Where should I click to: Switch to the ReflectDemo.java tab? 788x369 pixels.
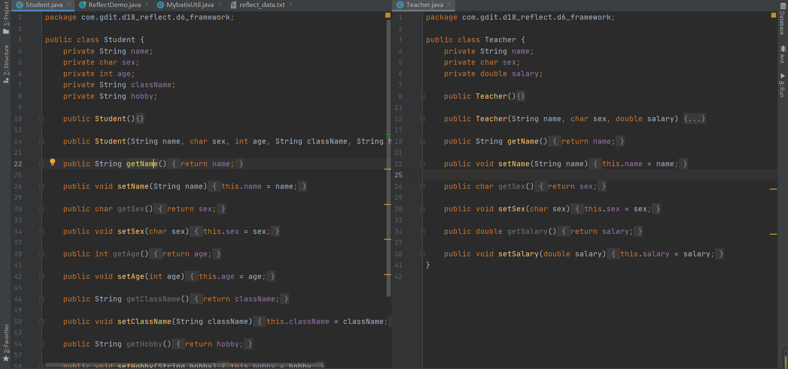[114, 5]
